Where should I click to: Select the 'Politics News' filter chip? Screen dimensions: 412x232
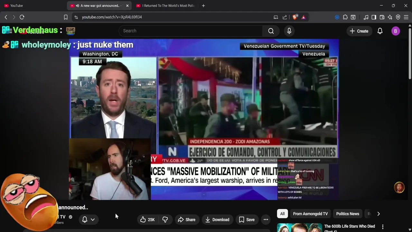coord(348,214)
